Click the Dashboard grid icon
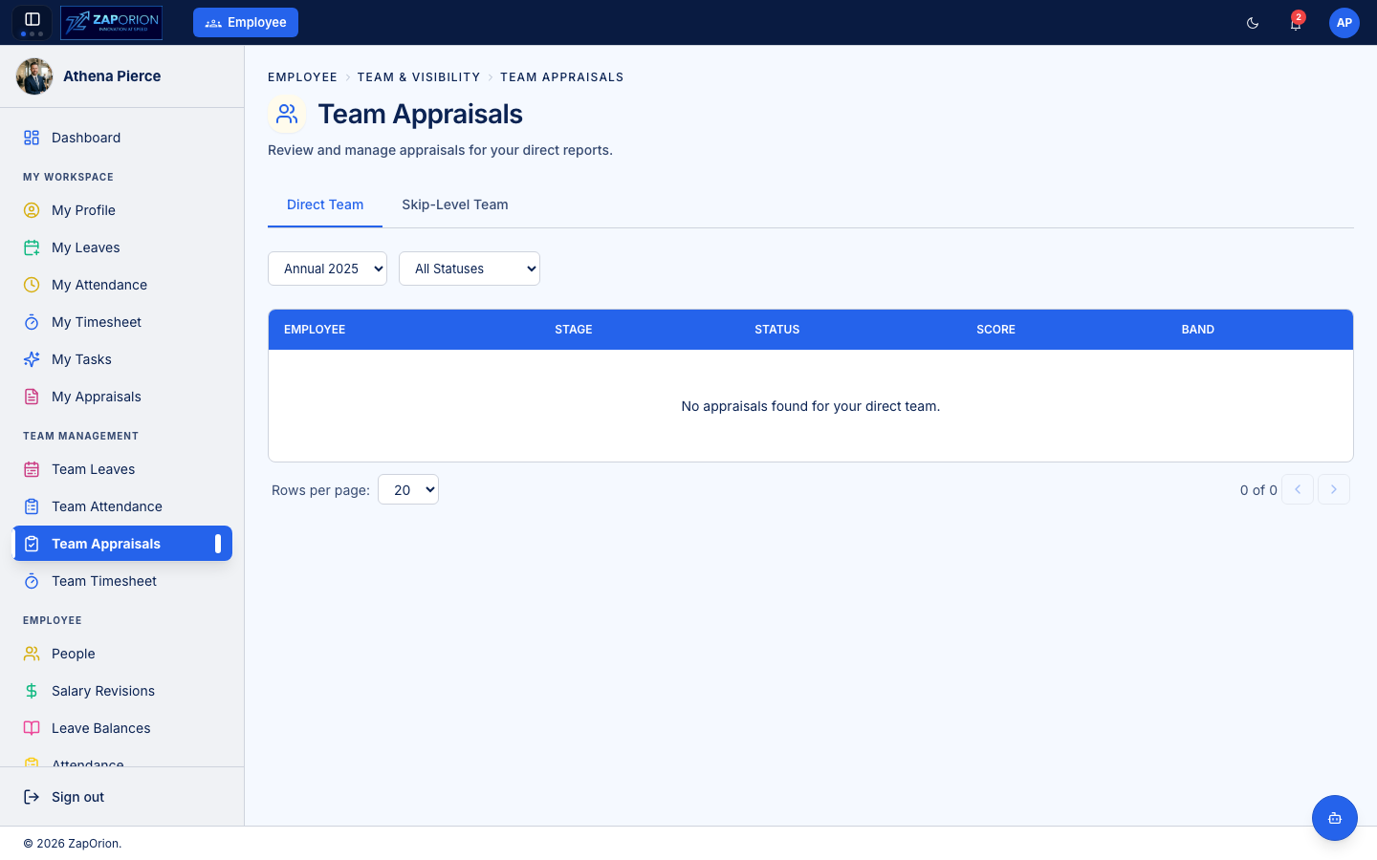Viewport: 1377px width, 860px height. (32, 138)
